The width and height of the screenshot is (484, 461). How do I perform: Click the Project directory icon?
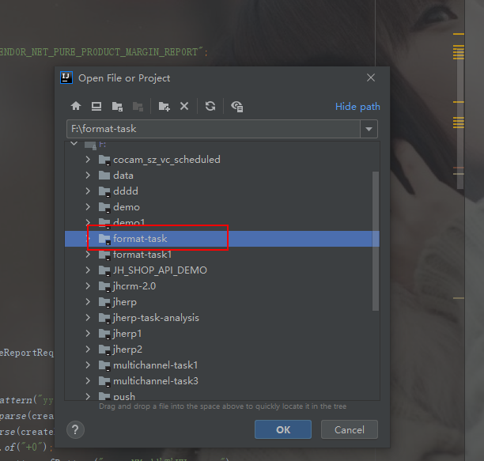click(x=117, y=106)
